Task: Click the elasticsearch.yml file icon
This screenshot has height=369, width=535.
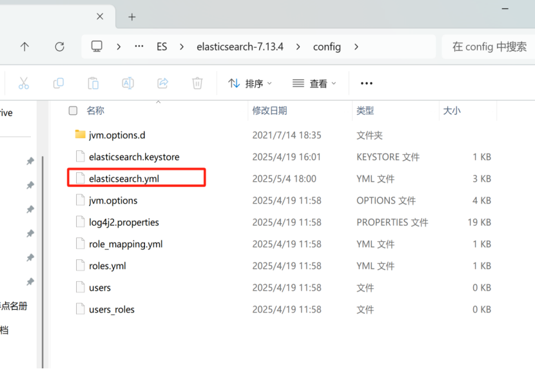Action: 80,178
